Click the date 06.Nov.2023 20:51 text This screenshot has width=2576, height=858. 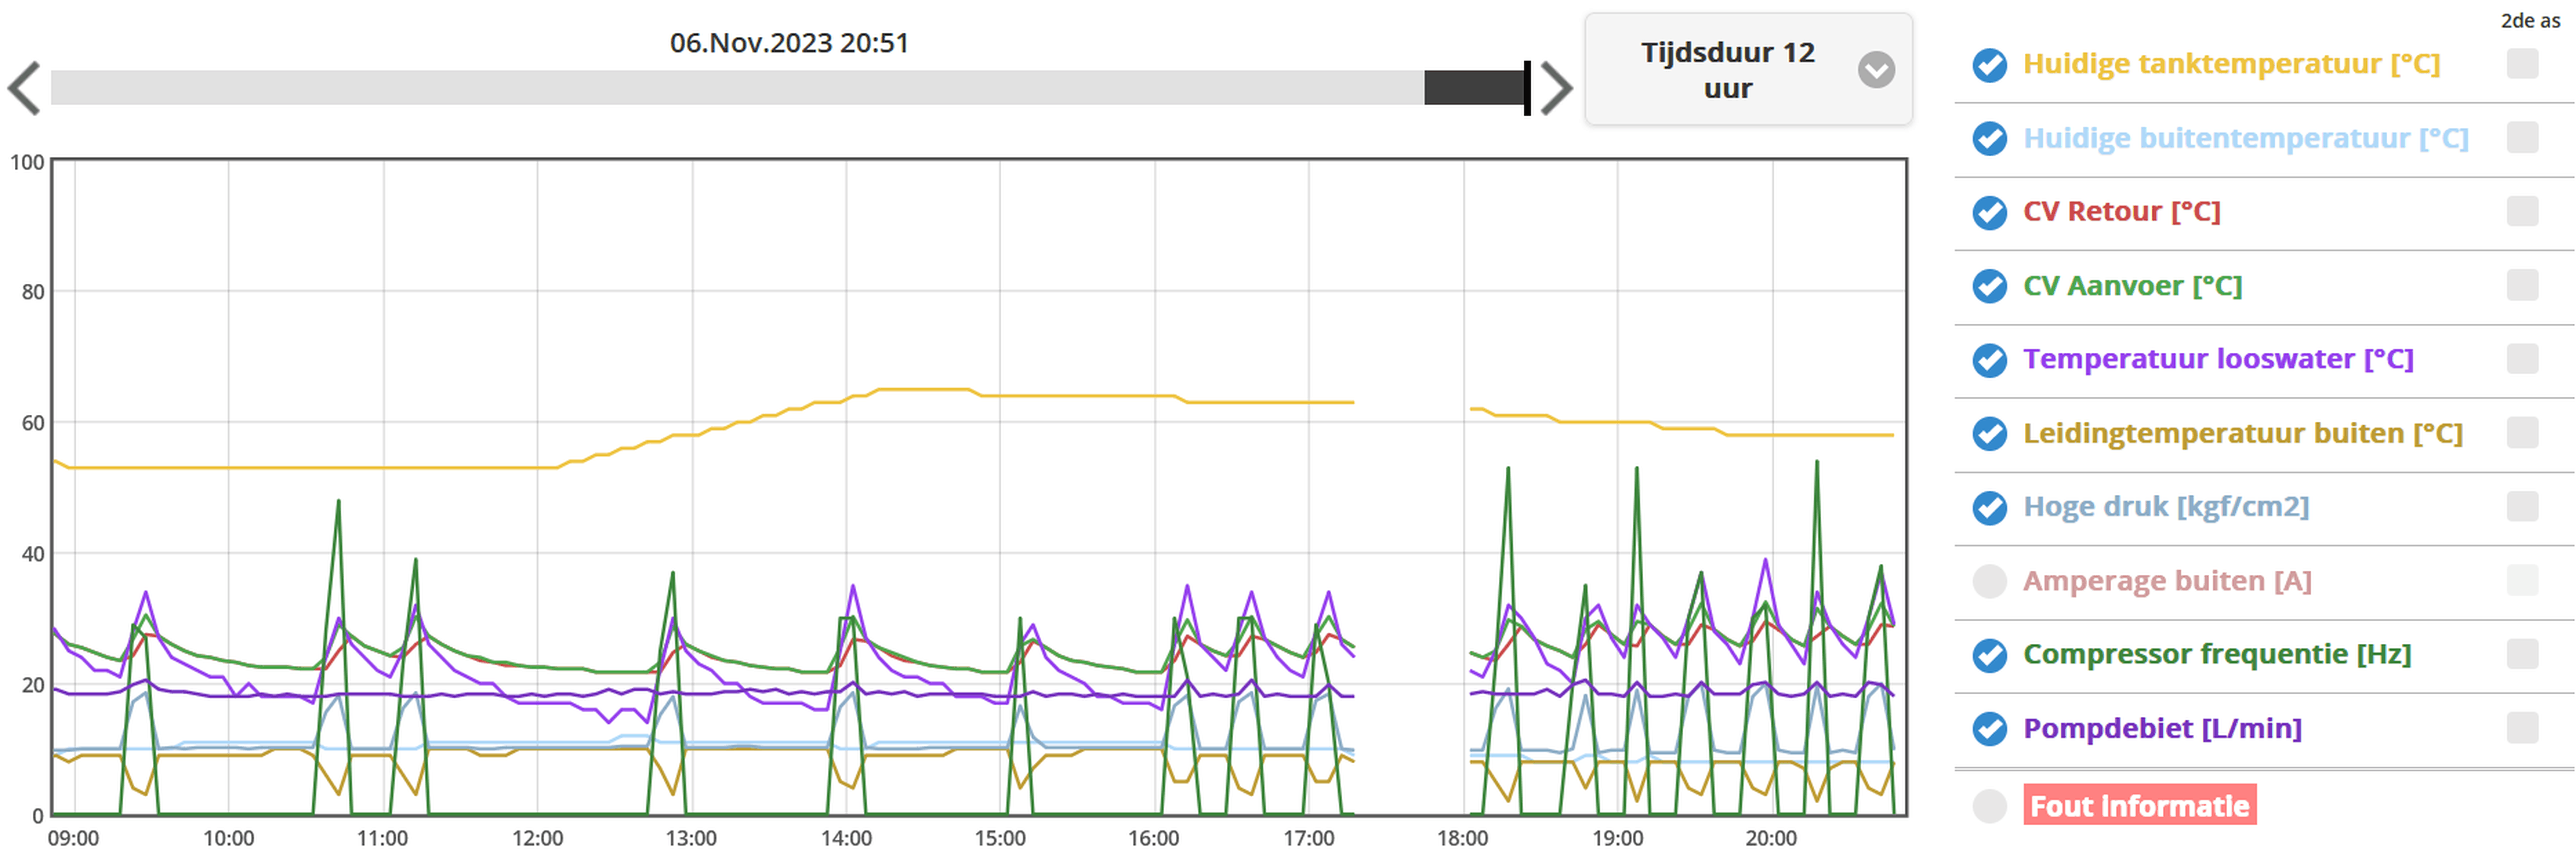789,43
